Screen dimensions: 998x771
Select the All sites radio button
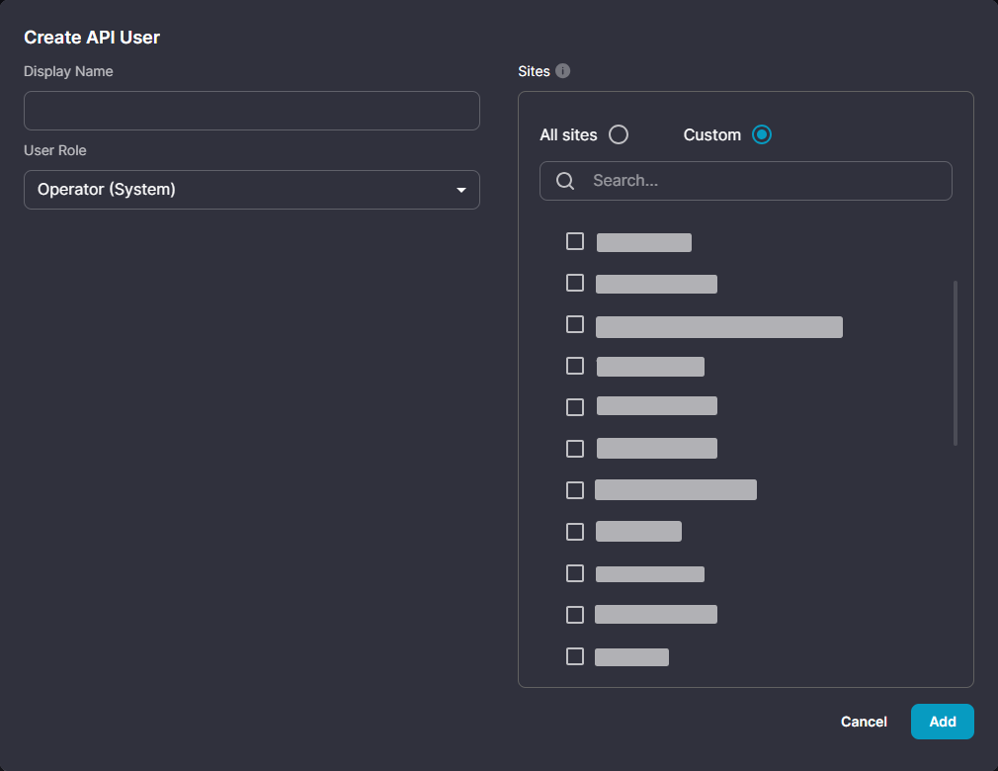click(x=619, y=134)
